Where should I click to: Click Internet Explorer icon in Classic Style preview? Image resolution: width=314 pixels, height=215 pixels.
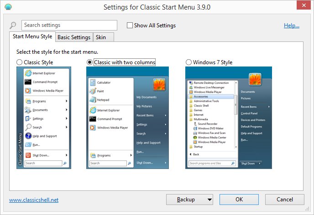pos(28,73)
